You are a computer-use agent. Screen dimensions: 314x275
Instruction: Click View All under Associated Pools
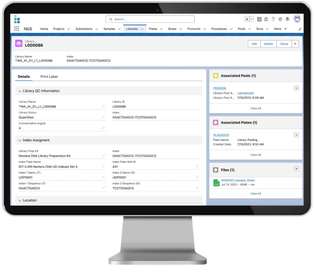tap(256, 108)
